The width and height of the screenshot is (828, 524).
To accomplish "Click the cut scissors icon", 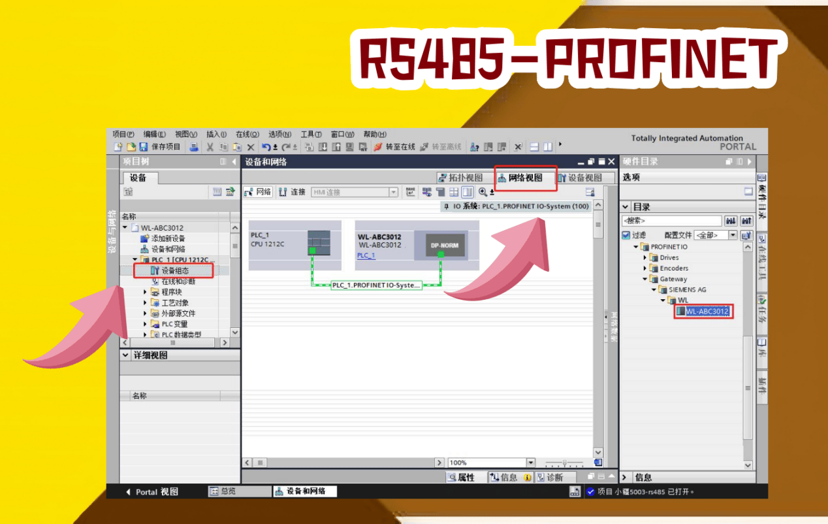I will point(210,147).
